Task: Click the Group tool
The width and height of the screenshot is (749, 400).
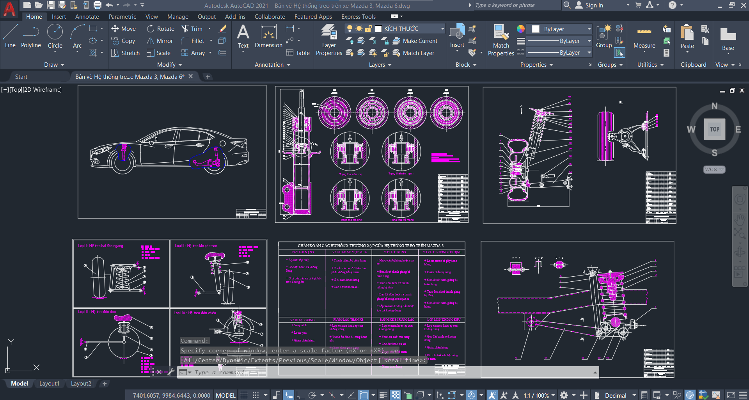Action: (604, 36)
